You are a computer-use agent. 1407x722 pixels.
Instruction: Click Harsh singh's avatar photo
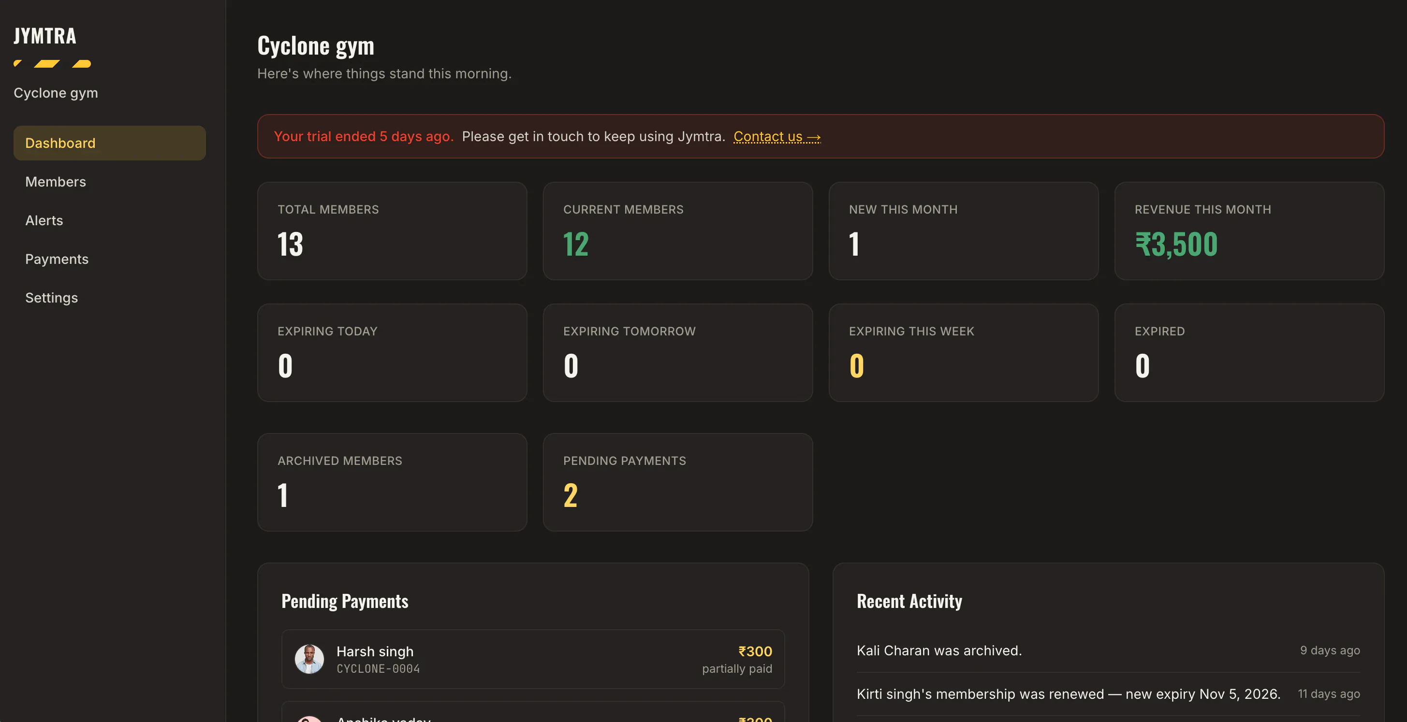point(309,659)
